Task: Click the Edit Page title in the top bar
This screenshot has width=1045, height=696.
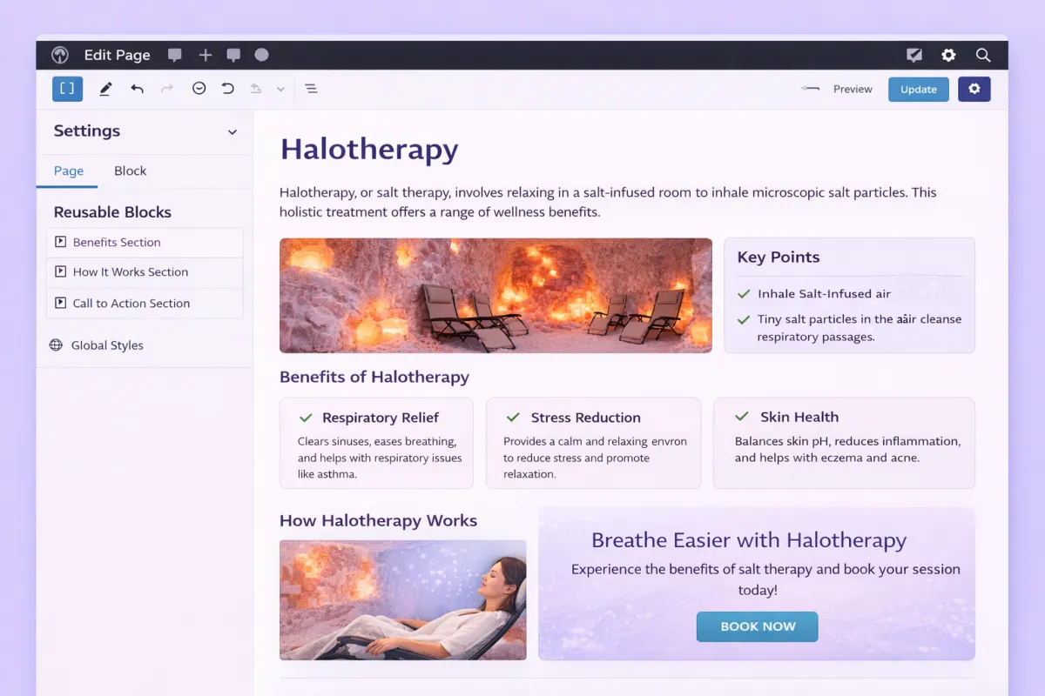Action: (x=118, y=55)
